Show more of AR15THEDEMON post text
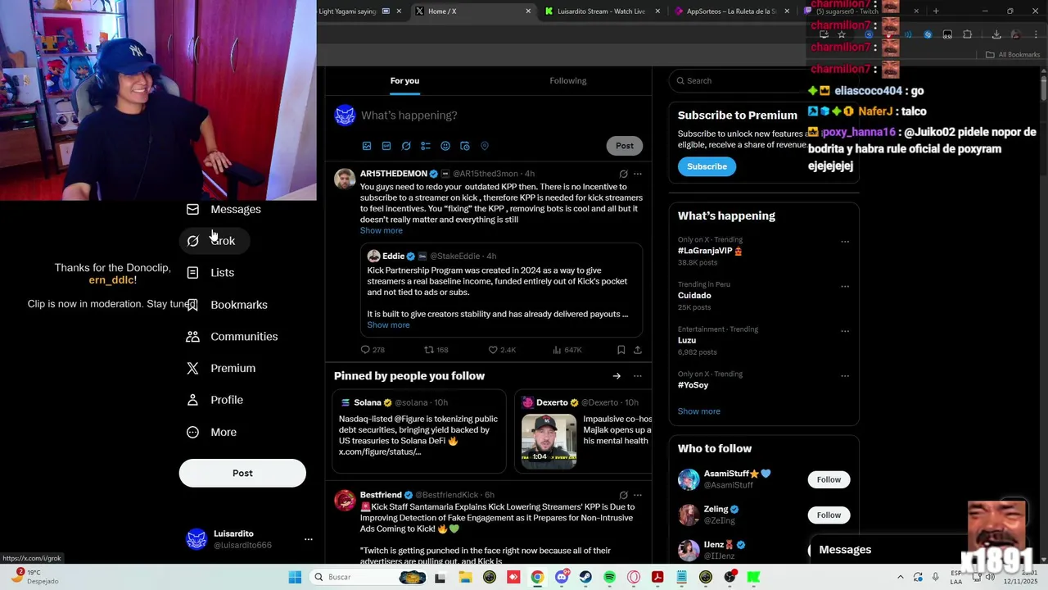1048x590 pixels. tap(382, 231)
